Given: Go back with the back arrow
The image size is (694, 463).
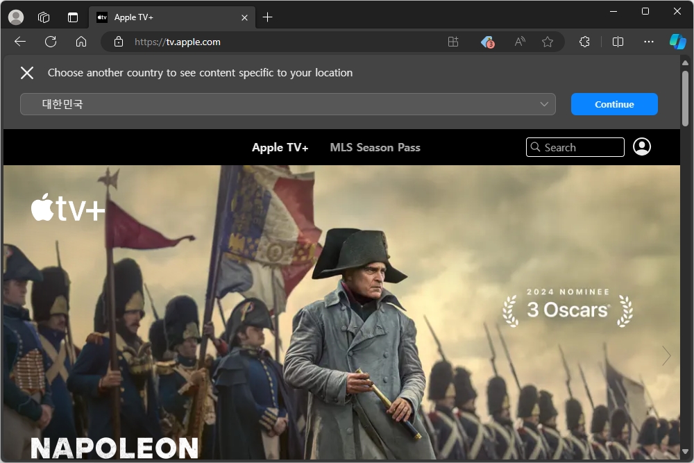Looking at the screenshot, I should (x=20, y=42).
